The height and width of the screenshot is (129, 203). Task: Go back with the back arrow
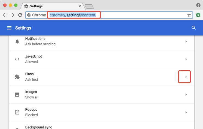5,15
